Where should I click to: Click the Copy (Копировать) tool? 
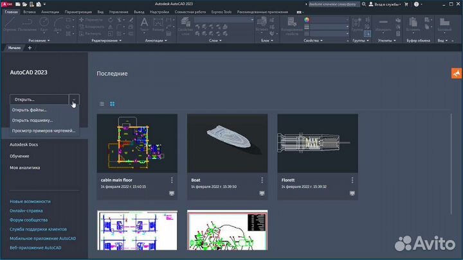91,27
